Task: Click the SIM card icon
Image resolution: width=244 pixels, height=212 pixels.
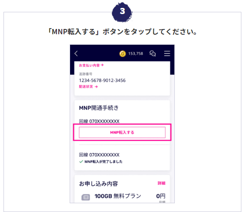Action: 85,197
